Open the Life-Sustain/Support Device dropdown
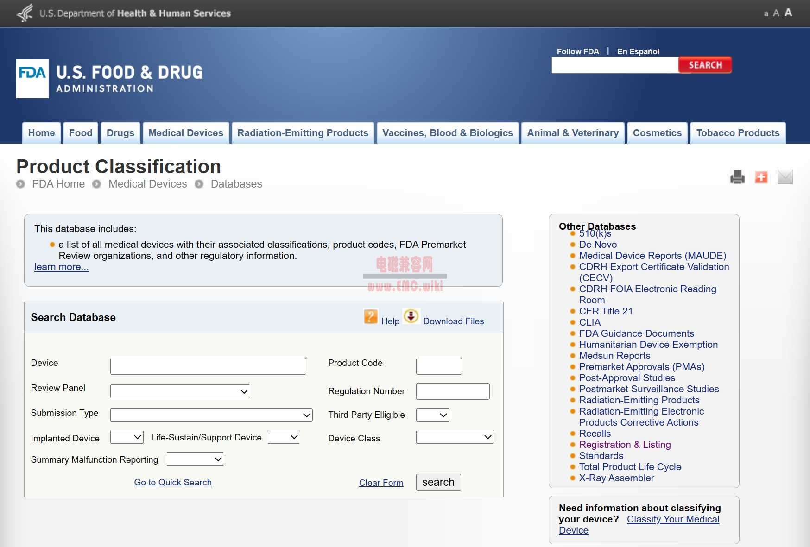Screen dimensions: 810x547 tap(284, 437)
